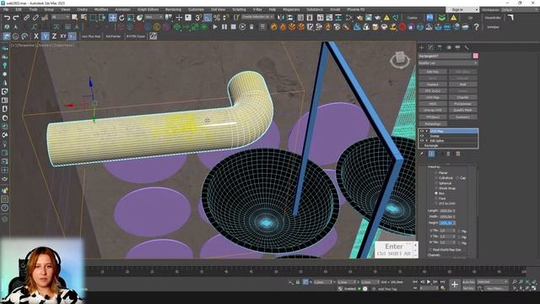Click the Symmetry modifier button

(x=463, y=117)
